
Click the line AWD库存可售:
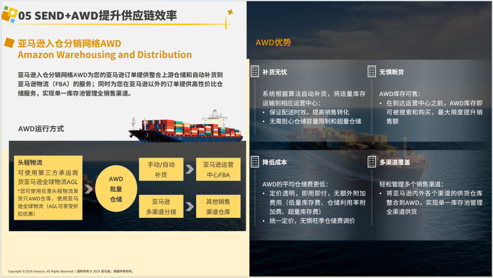(x=399, y=94)
